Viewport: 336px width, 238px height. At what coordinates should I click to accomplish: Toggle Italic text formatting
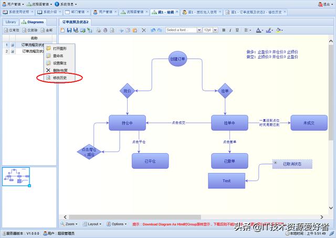coord(230,30)
